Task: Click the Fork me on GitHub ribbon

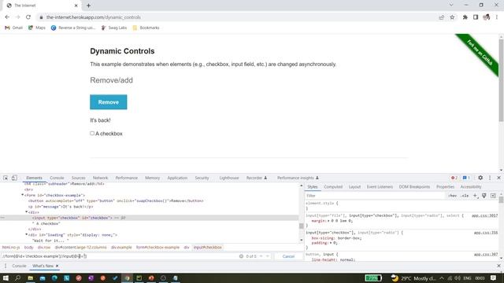Action: pos(480,53)
